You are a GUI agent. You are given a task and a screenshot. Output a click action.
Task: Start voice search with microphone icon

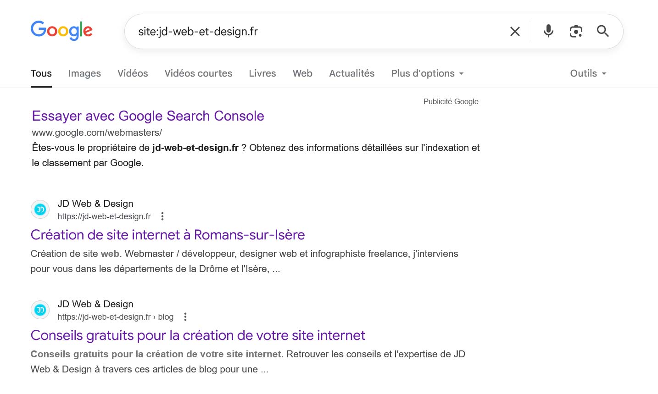tap(548, 31)
